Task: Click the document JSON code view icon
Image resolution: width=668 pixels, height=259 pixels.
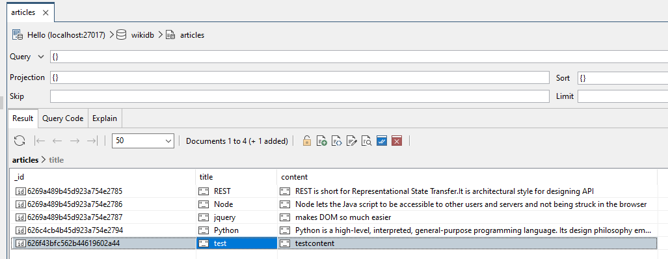Action: (x=336, y=141)
